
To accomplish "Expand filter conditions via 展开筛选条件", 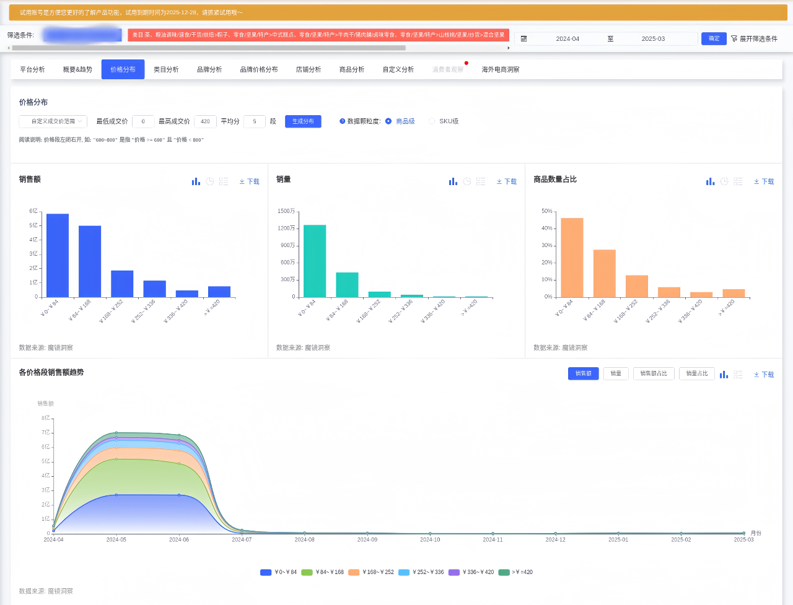I will [758, 38].
